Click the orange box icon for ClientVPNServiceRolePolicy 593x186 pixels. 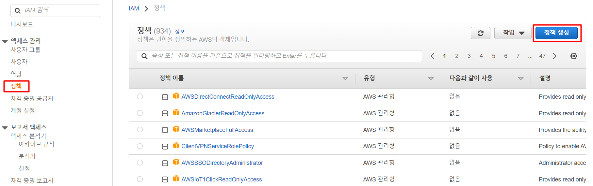[x=176, y=145]
